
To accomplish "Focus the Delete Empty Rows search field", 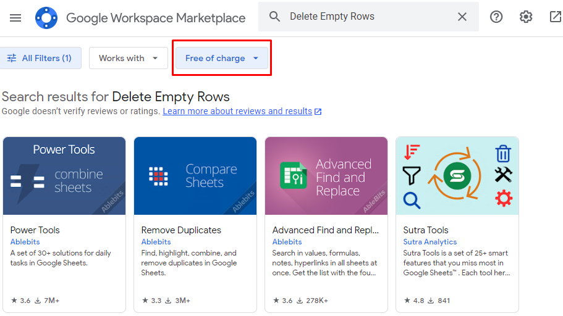I will 370,17.
